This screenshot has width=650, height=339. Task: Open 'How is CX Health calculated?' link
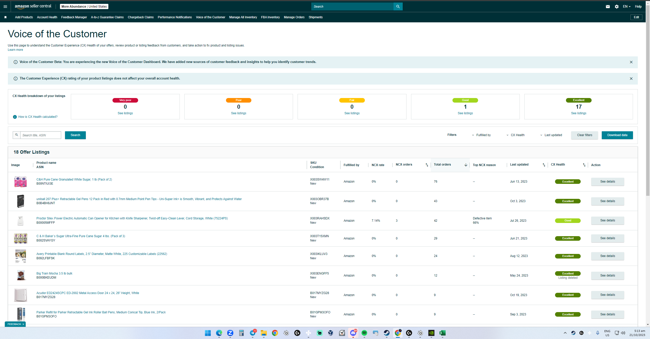tap(38, 117)
